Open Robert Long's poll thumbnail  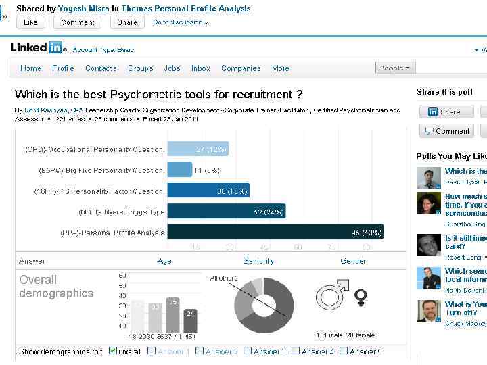[x=429, y=245]
